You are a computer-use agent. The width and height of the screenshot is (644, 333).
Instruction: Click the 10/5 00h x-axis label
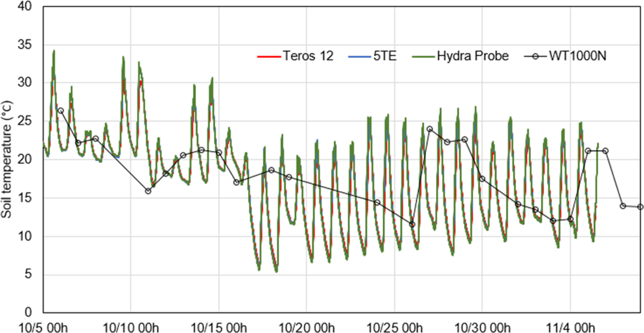click(x=43, y=327)
